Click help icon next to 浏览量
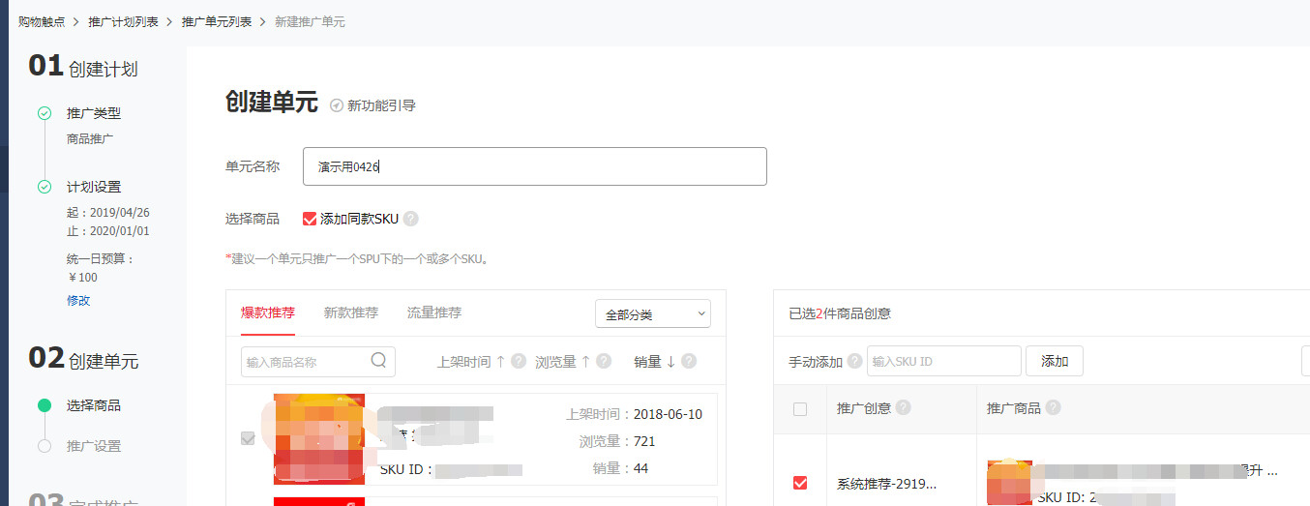This screenshot has height=506, width=1310. pos(604,361)
